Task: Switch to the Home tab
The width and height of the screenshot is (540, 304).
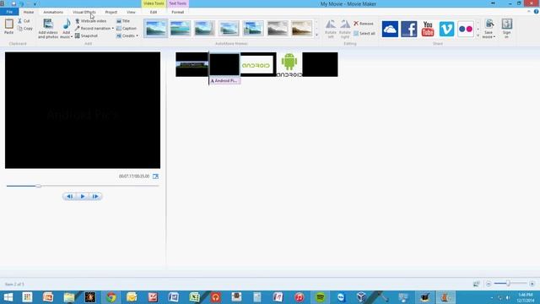Action: point(29,12)
